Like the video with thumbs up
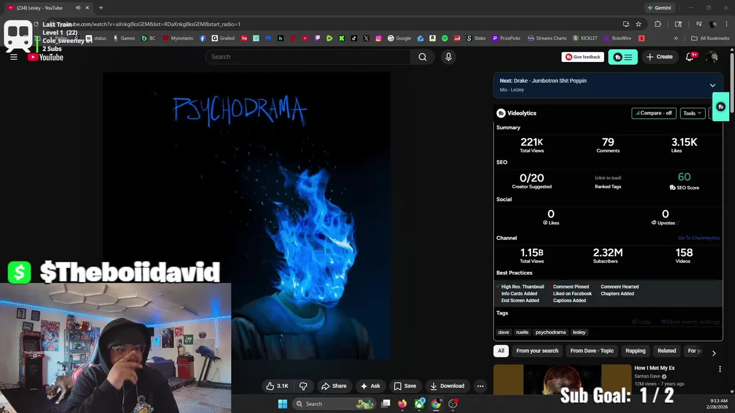 (277, 386)
